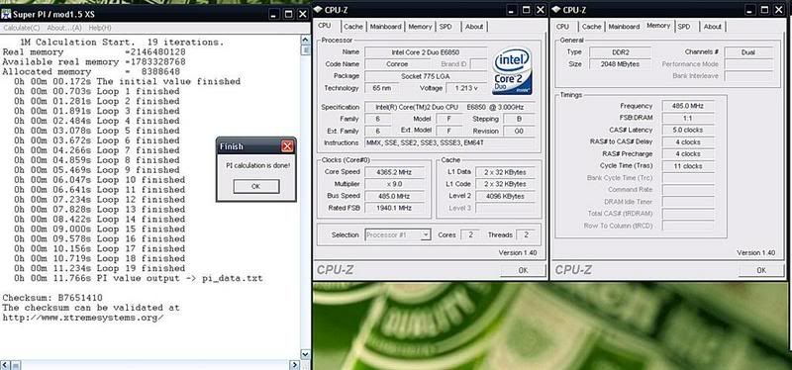Switch to Cache tab in second CPU-Z window
The image size is (792, 370).
(591, 27)
